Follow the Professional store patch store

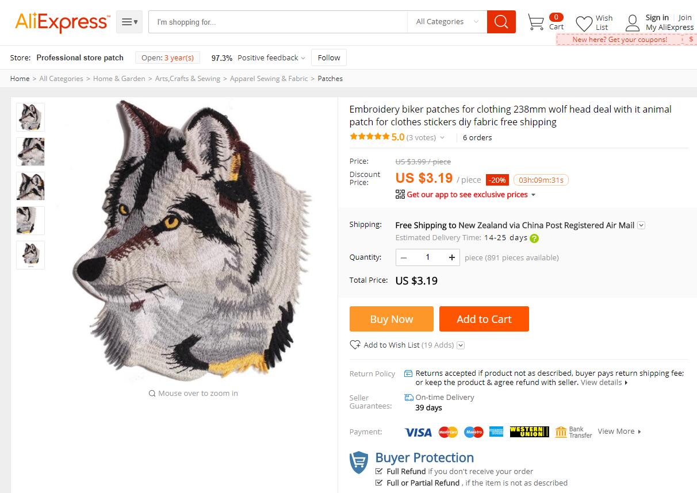pos(329,57)
